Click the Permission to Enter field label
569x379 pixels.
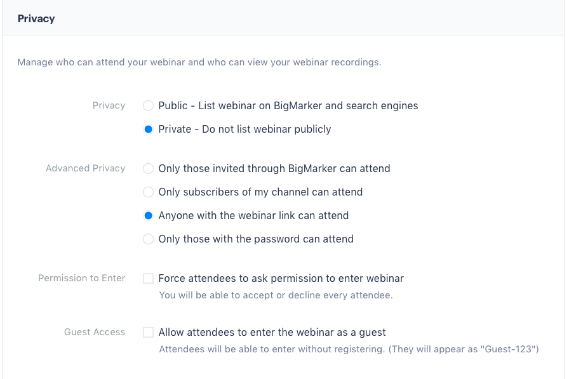pyautogui.click(x=81, y=278)
